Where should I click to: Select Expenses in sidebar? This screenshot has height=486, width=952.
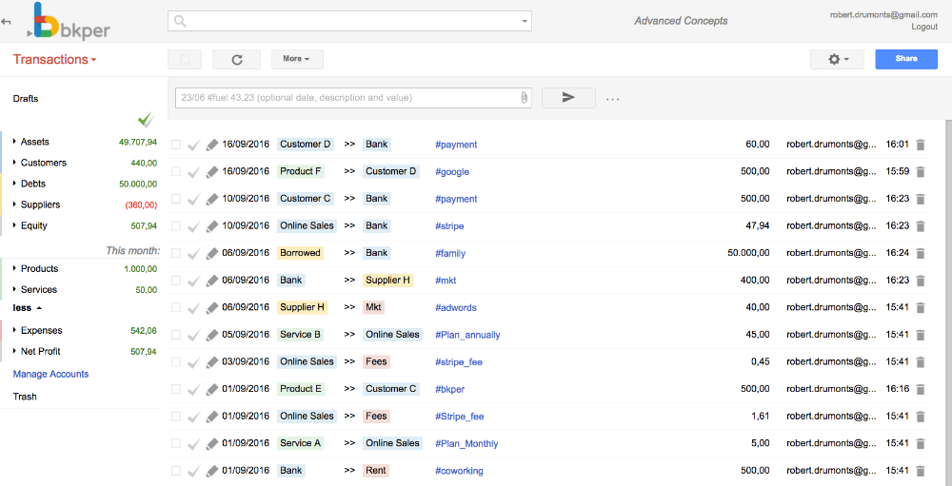click(41, 331)
